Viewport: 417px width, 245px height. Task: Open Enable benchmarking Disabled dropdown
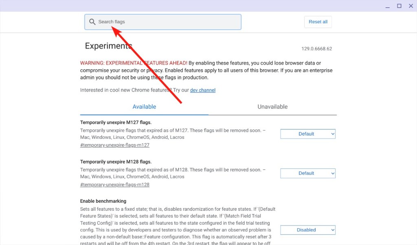click(308, 230)
